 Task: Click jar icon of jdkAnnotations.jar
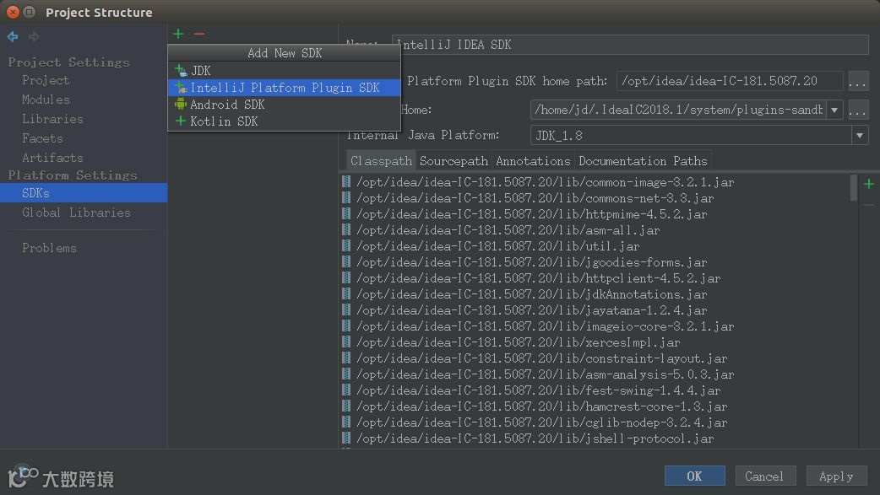[x=346, y=293]
